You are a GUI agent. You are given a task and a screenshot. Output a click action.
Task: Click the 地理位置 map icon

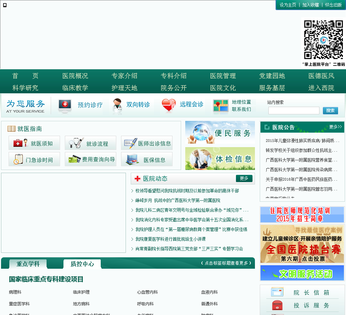pyautogui.click(x=220, y=106)
